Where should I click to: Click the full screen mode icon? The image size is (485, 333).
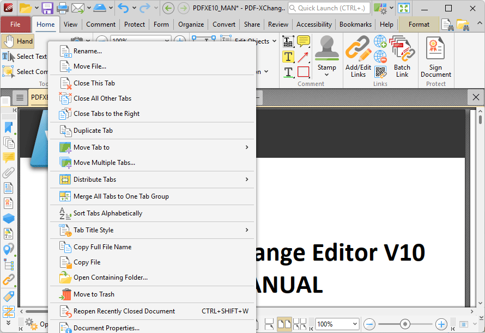pos(404,8)
